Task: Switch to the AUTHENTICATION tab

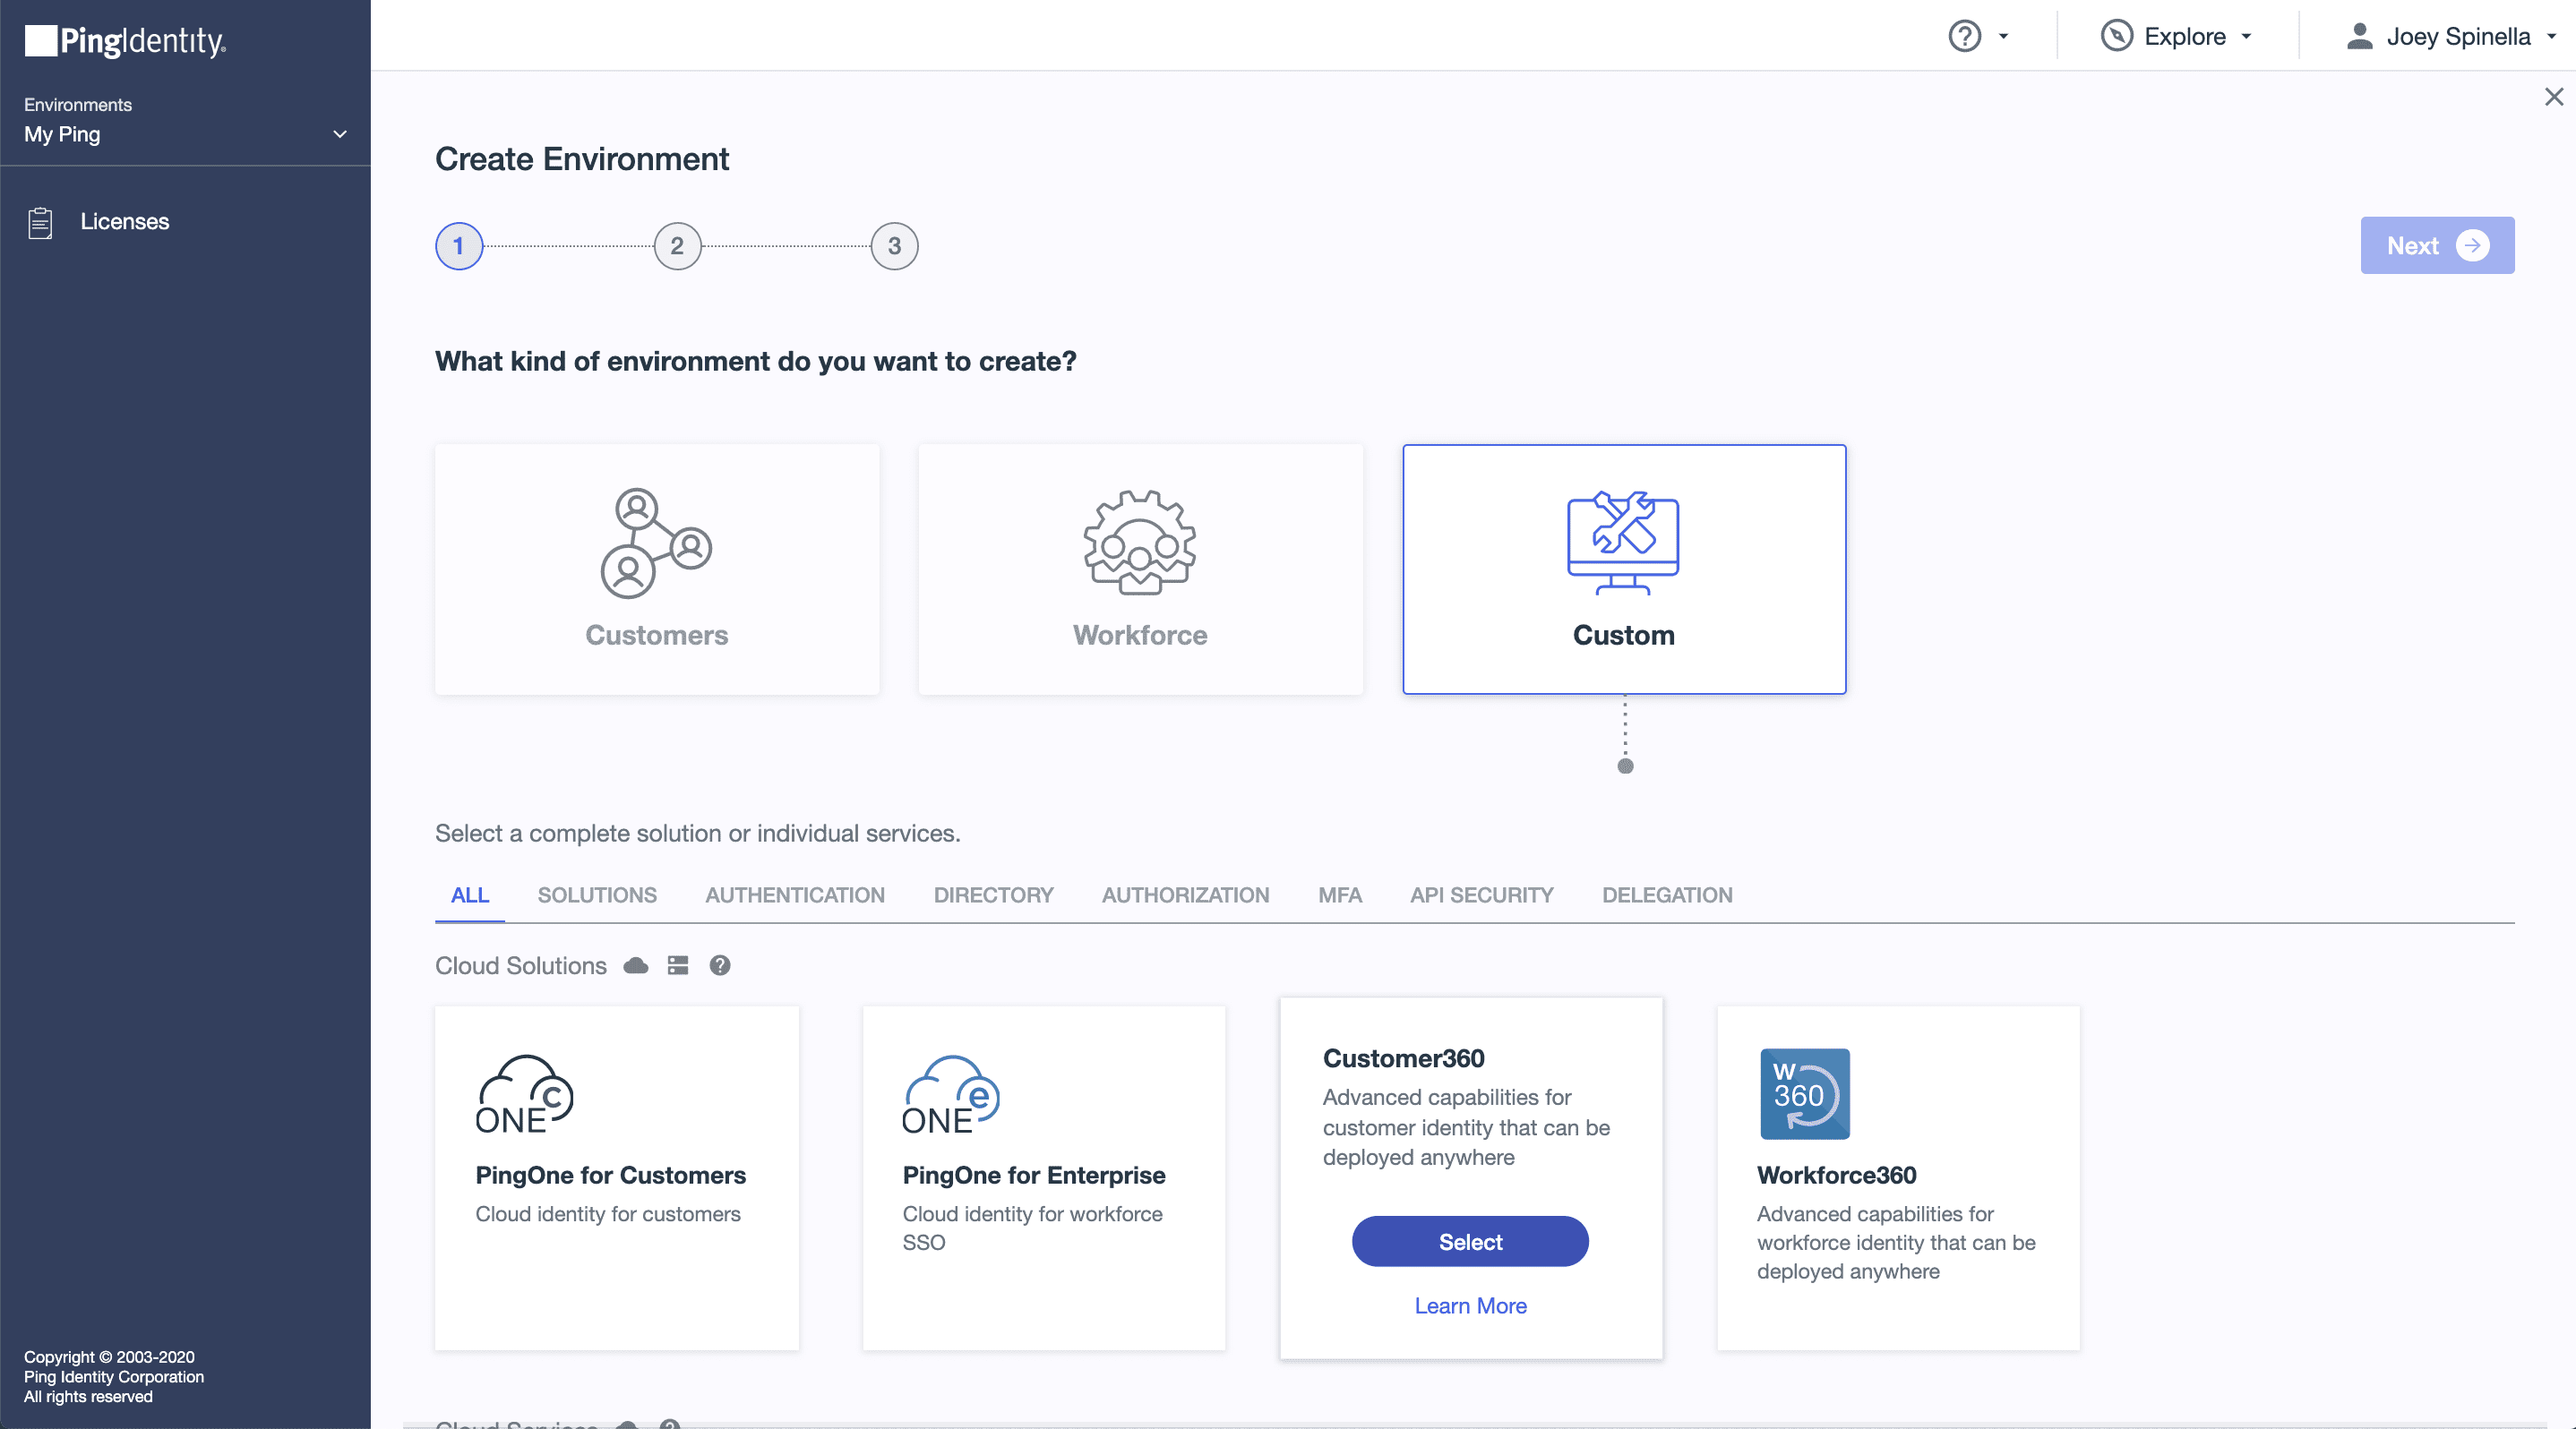Action: click(x=795, y=895)
